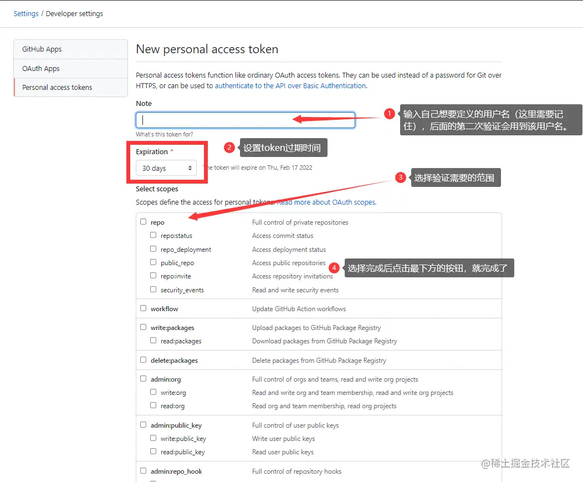Click 'Full control of user public keys' text
This screenshot has height=482, width=583.
[295, 425]
